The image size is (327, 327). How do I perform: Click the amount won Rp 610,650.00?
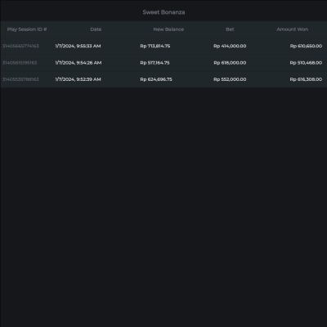[x=306, y=46]
